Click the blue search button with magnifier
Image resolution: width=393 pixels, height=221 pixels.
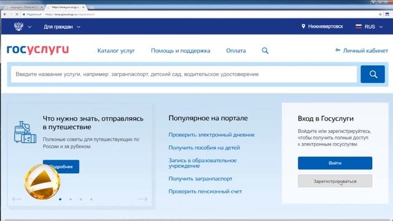coord(373,74)
